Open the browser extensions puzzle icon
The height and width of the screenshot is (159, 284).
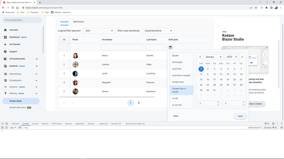tap(266, 8)
